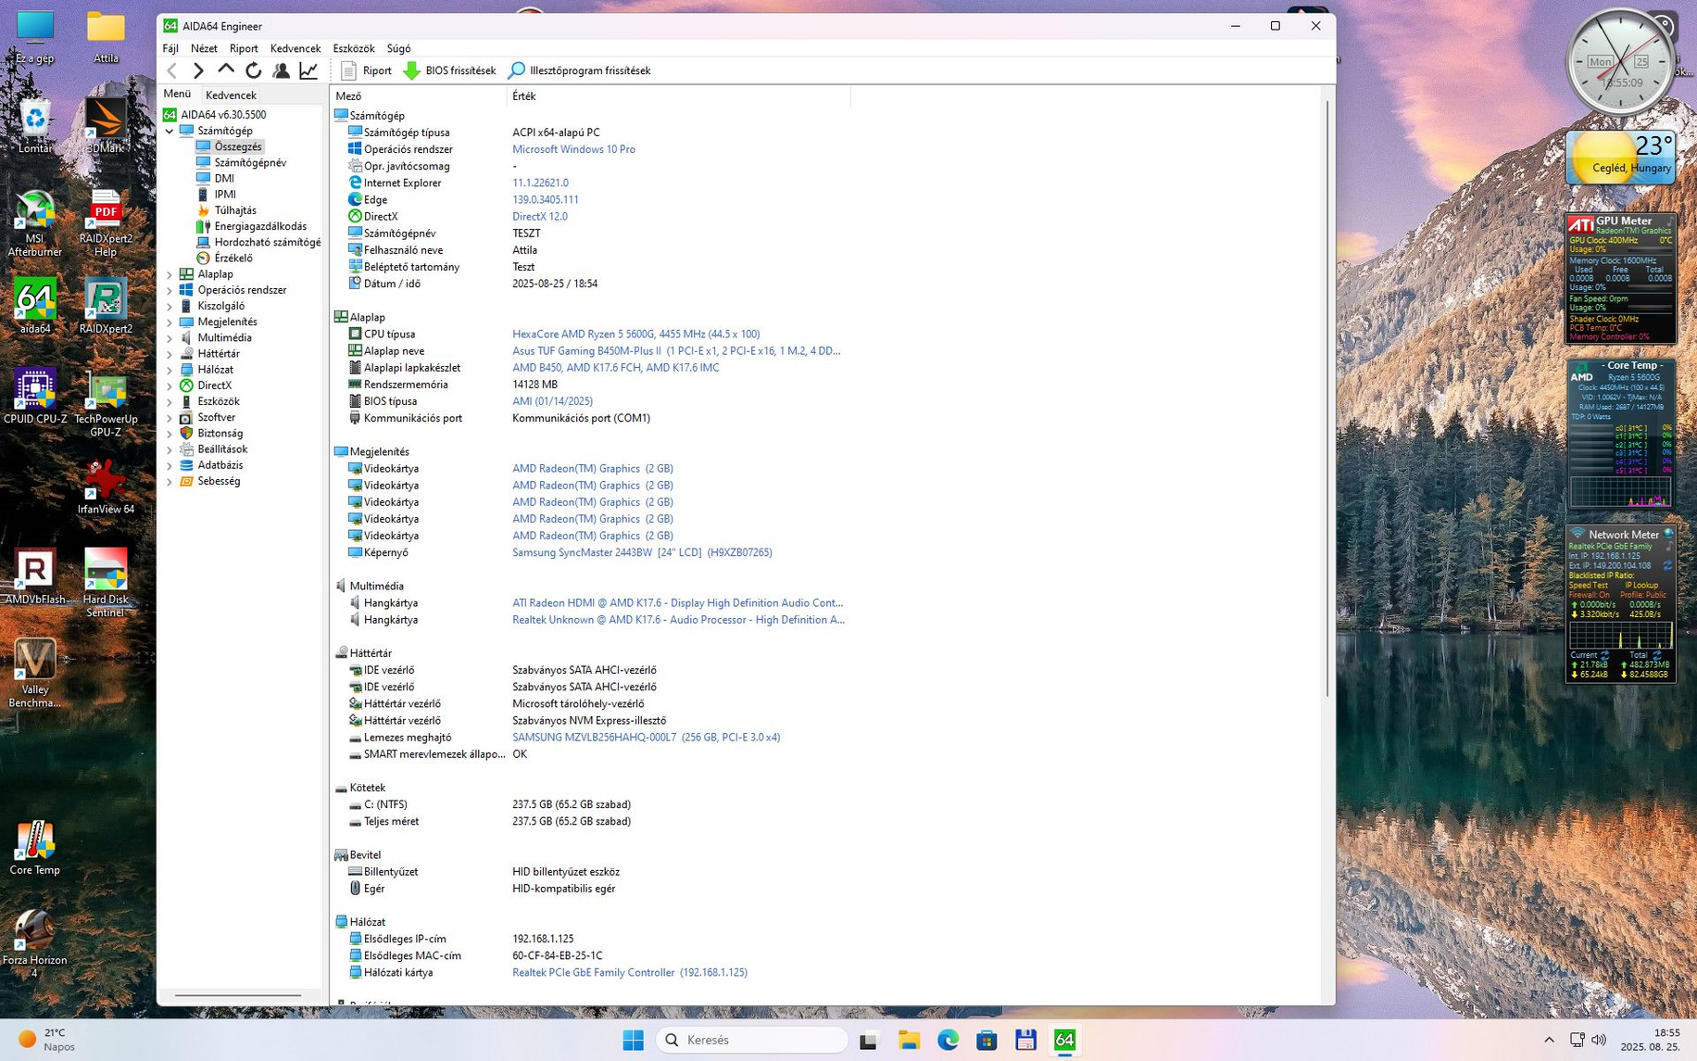Open the Eszközök menu
Viewport: 1697px width, 1061px height.
pyautogui.click(x=354, y=48)
